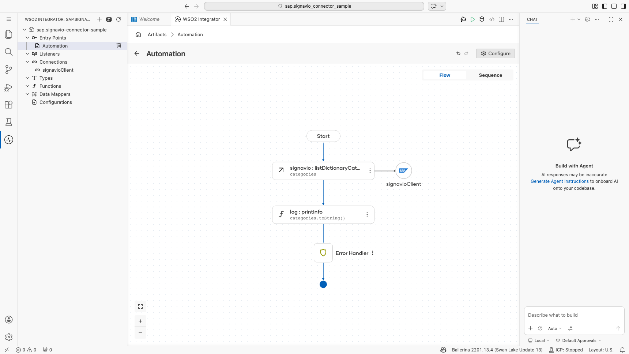Click the signavioClient SAP connection node
629x354 pixels.
click(x=404, y=171)
